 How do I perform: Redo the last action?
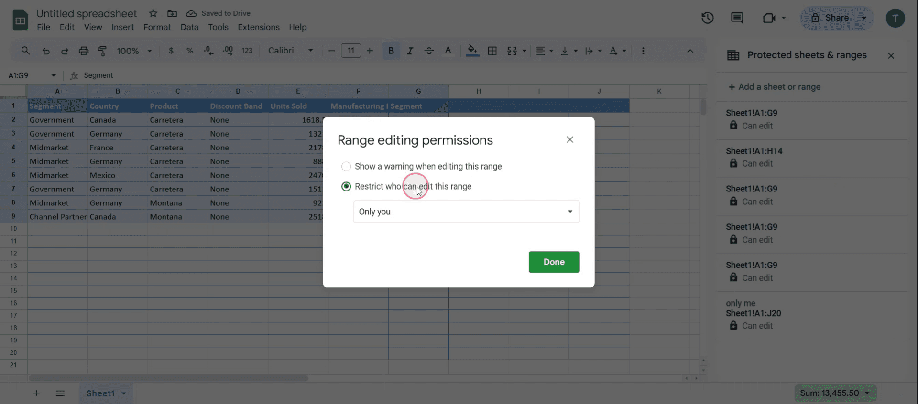(x=65, y=51)
